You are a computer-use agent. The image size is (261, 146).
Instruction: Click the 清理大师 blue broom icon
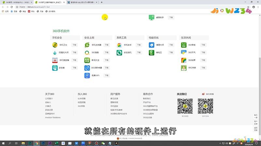151,45
